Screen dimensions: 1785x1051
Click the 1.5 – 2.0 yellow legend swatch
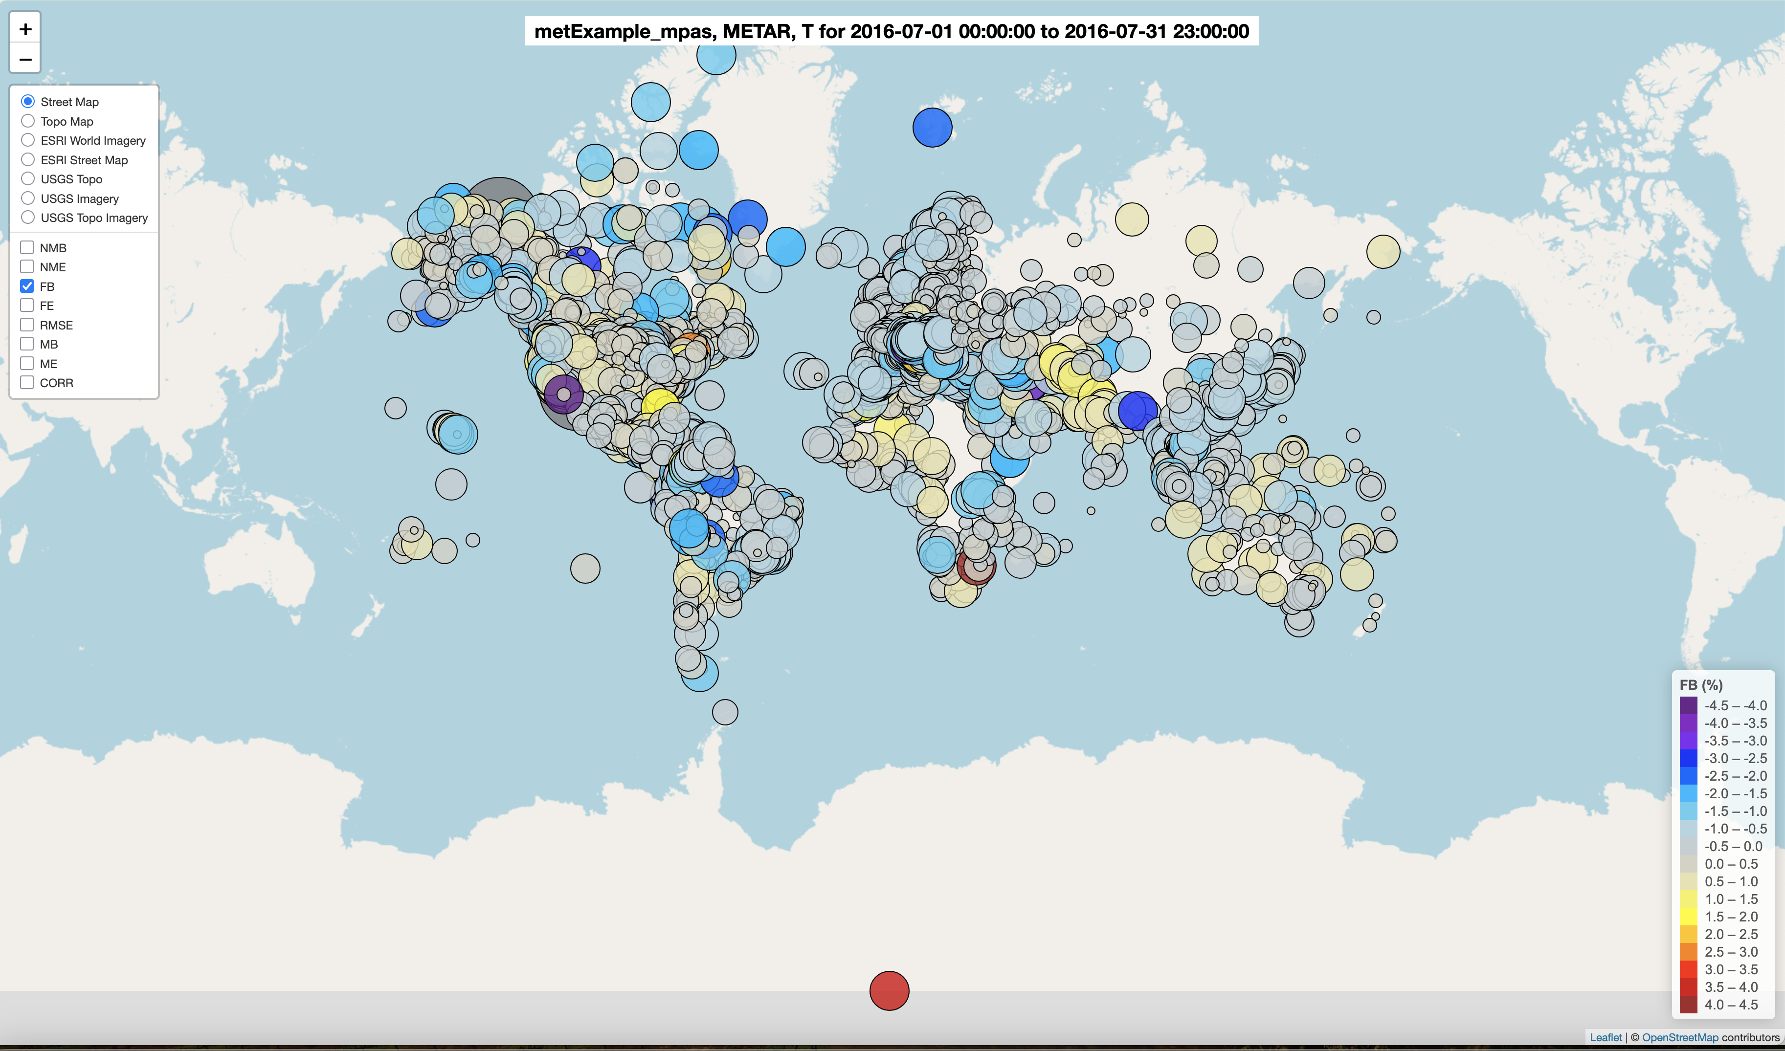(x=1689, y=917)
